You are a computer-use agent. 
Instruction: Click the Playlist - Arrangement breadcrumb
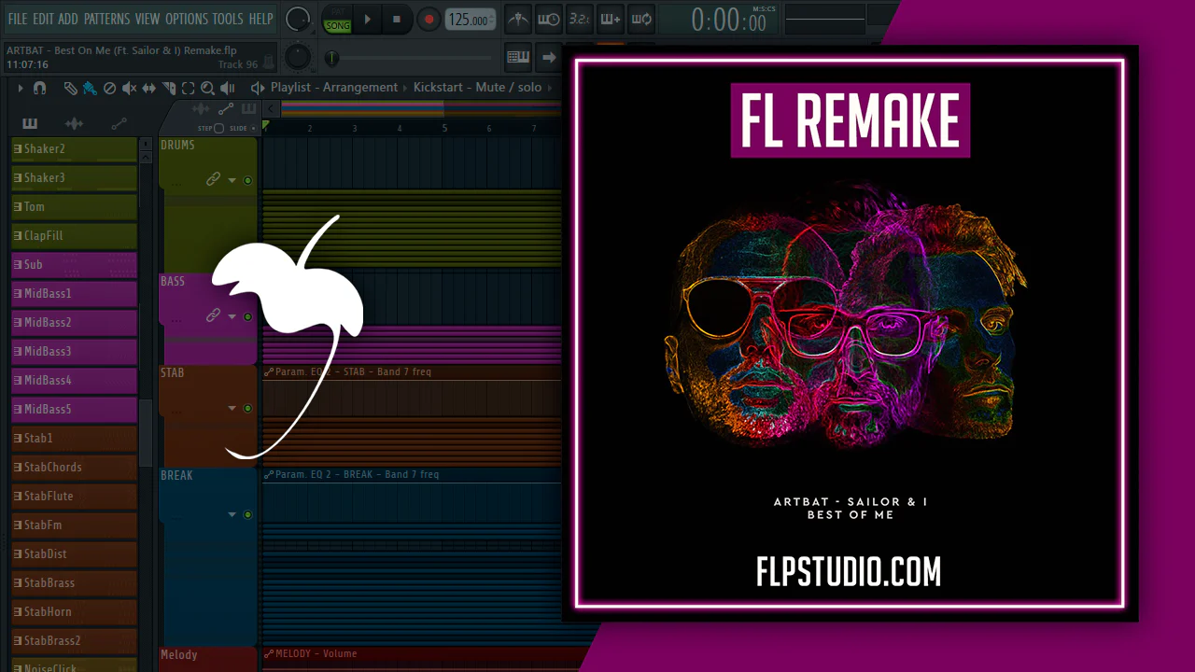[334, 88]
